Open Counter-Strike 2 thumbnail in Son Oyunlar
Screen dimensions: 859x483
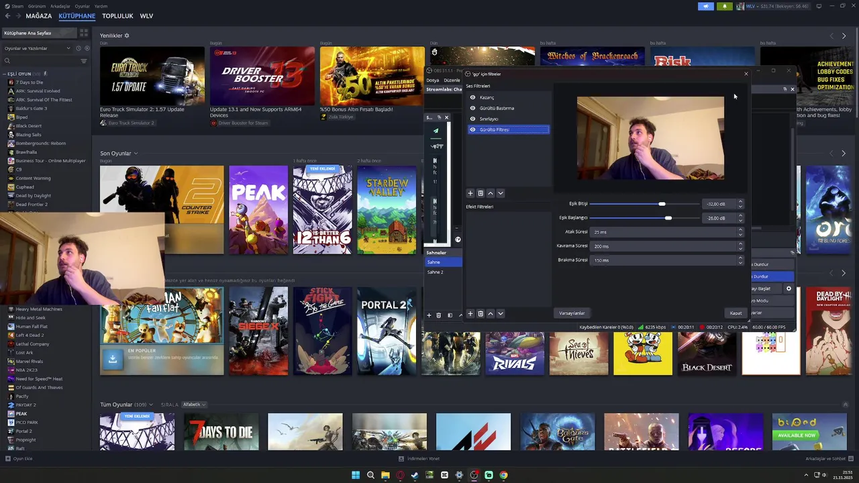[162, 210]
